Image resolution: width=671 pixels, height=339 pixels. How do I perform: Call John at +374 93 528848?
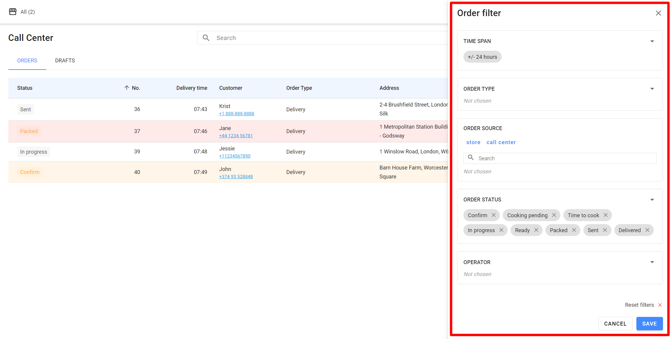coord(236,177)
